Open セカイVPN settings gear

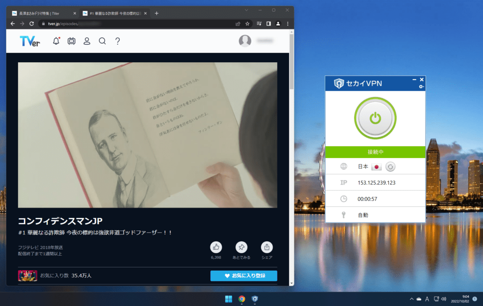[x=421, y=87]
